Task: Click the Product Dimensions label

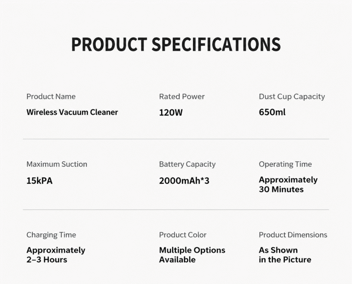Action: [x=293, y=235]
